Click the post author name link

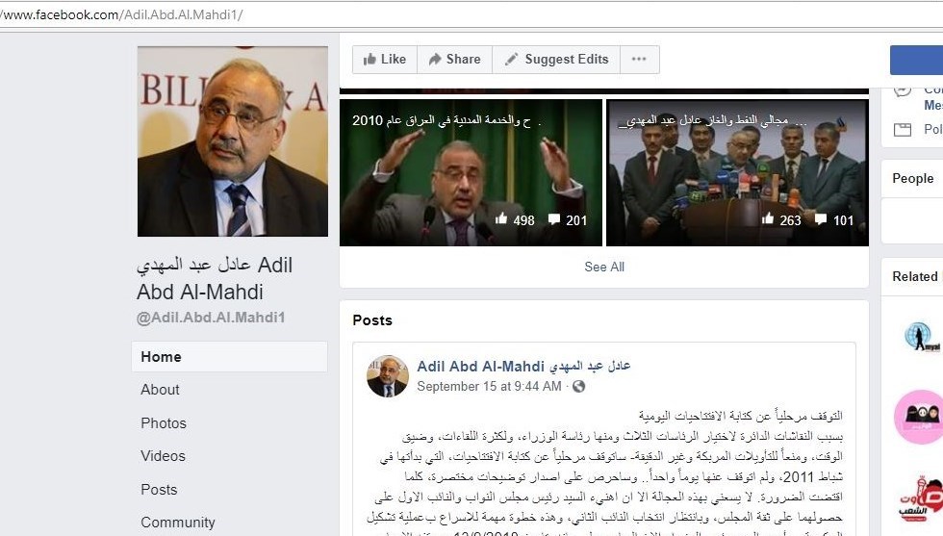[x=523, y=367]
